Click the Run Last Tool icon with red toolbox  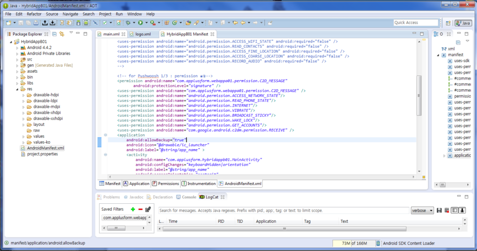pos(153,23)
